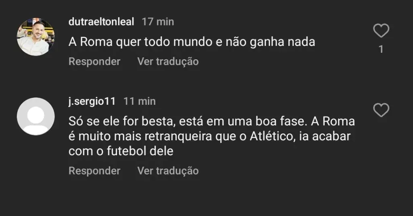The width and height of the screenshot is (413, 216).
Task: Translate j.sergio11's comment with Ver tradução
Action: click(168, 171)
